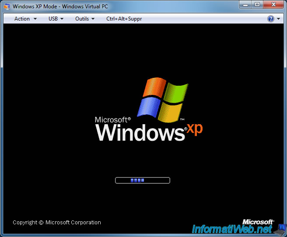Minimize the Windows XP Mode window
Image resolution: width=287 pixels, height=237 pixels.
(245, 4)
